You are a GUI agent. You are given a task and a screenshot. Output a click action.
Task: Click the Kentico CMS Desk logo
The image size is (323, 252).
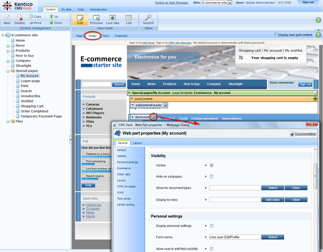(x=18, y=5)
